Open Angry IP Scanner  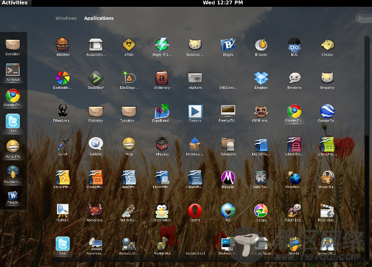[162, 47]
